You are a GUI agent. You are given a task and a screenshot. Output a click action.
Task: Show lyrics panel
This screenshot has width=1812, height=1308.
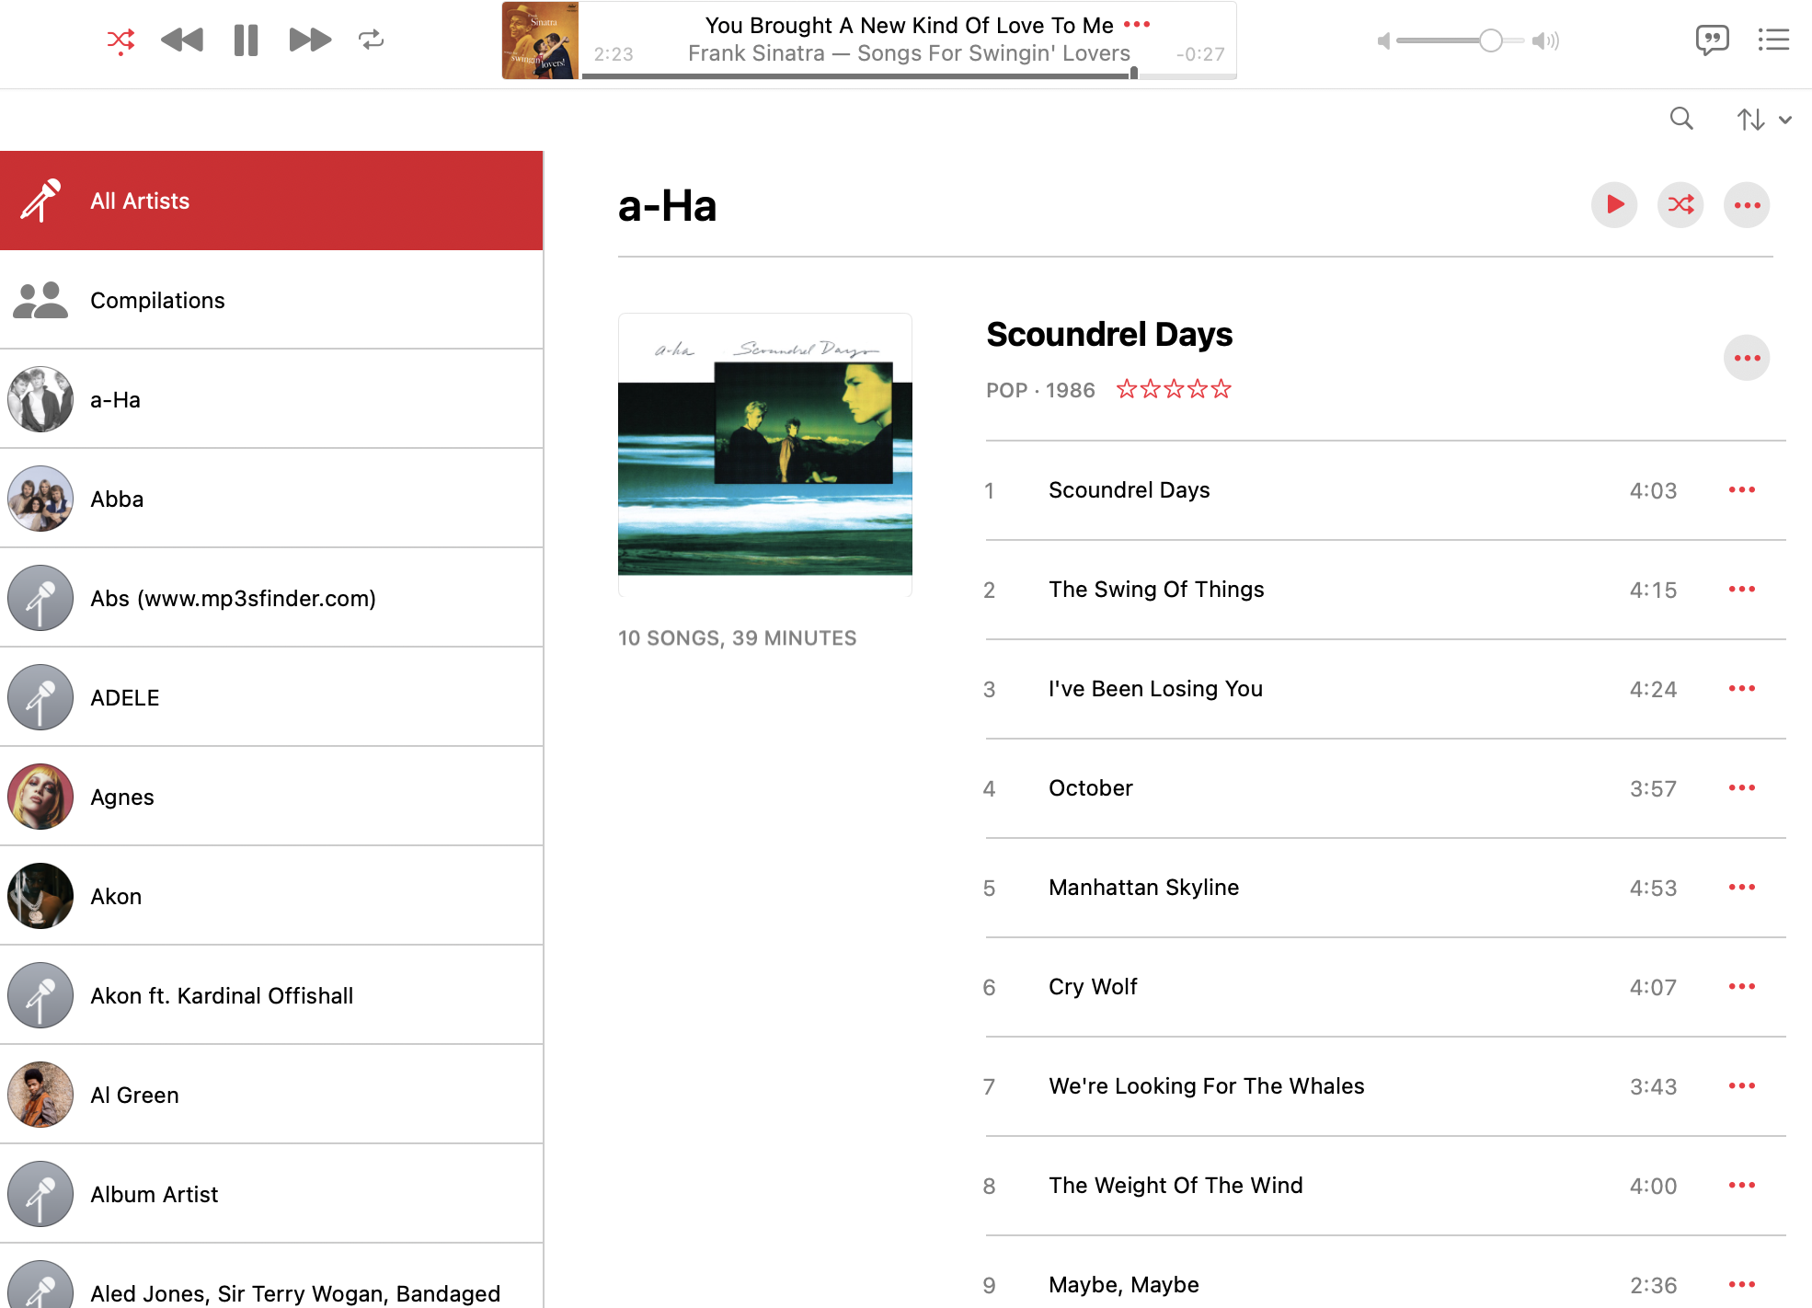[x=1712, y=40]
